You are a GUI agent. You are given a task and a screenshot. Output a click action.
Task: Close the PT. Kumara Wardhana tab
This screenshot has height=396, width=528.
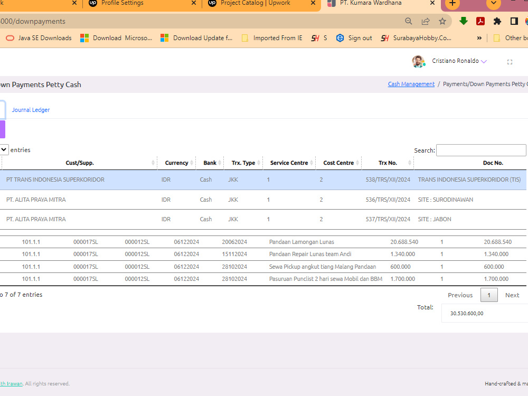pyautogui.click(x=433, y=3)
